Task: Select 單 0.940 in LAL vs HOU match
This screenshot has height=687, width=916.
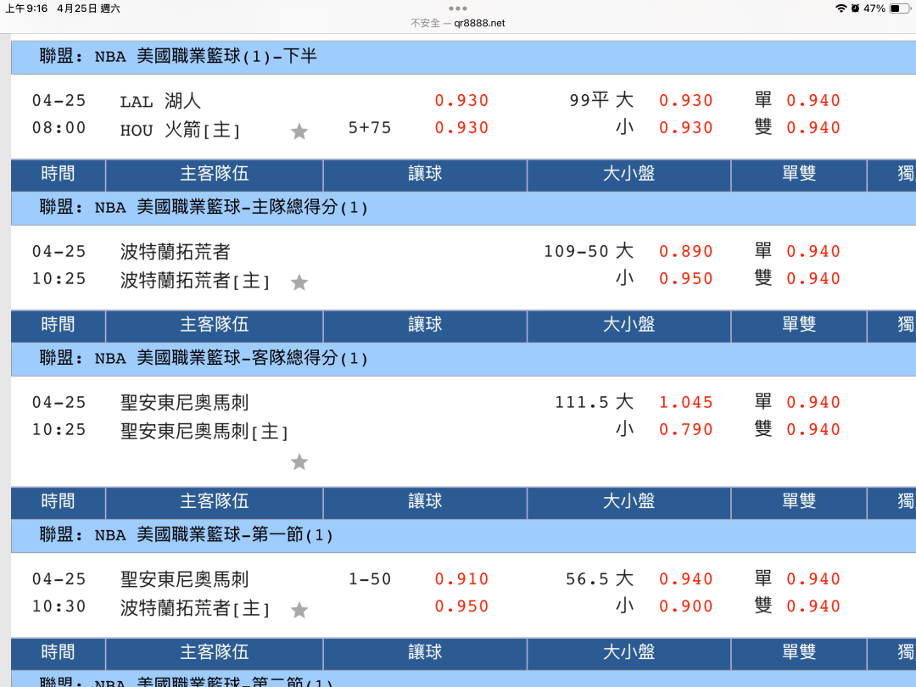Action: click(x=813, y=100)
